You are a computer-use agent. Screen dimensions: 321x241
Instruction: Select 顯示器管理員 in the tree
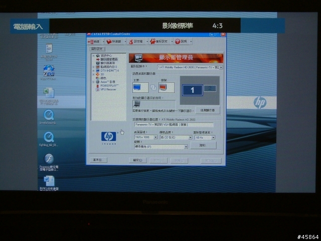[109, 59]
